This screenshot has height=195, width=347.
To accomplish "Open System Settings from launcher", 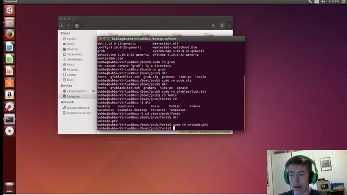I will (9, 107).
